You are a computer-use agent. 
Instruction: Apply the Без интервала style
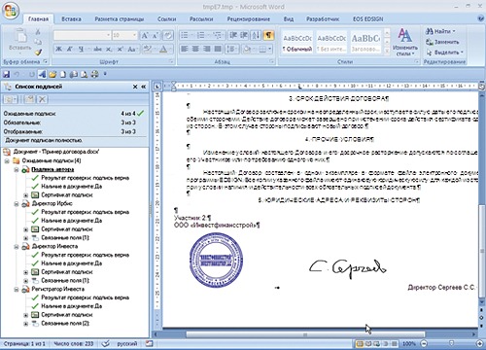(x=331, y=42)
